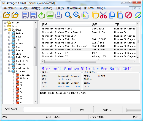Click the clipboard paste icon
The height and width of the screenshot is (121, 143).
pos(120,15)
